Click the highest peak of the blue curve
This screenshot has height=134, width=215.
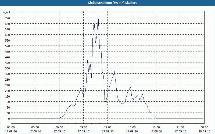pyautogui.click(x=98, y=16)
